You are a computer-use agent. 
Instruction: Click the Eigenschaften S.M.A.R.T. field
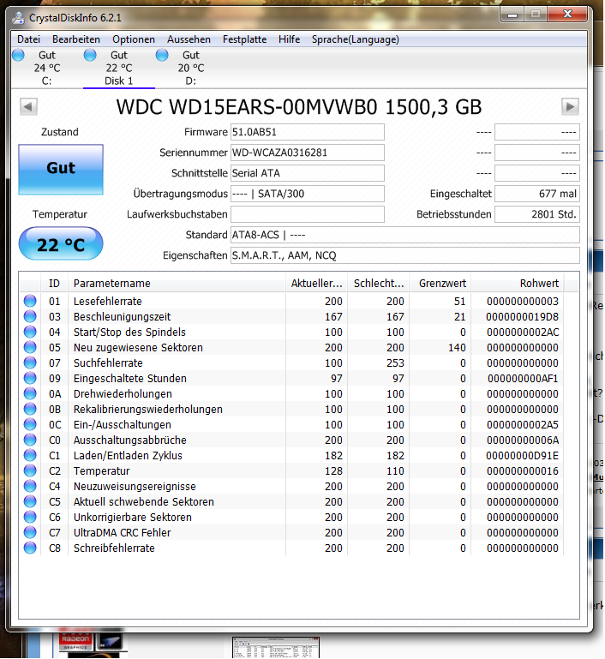click(x=405, y=255)
